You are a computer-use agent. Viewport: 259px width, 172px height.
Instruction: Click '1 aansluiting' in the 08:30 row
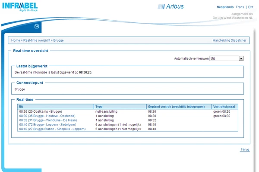coord(104,116)
